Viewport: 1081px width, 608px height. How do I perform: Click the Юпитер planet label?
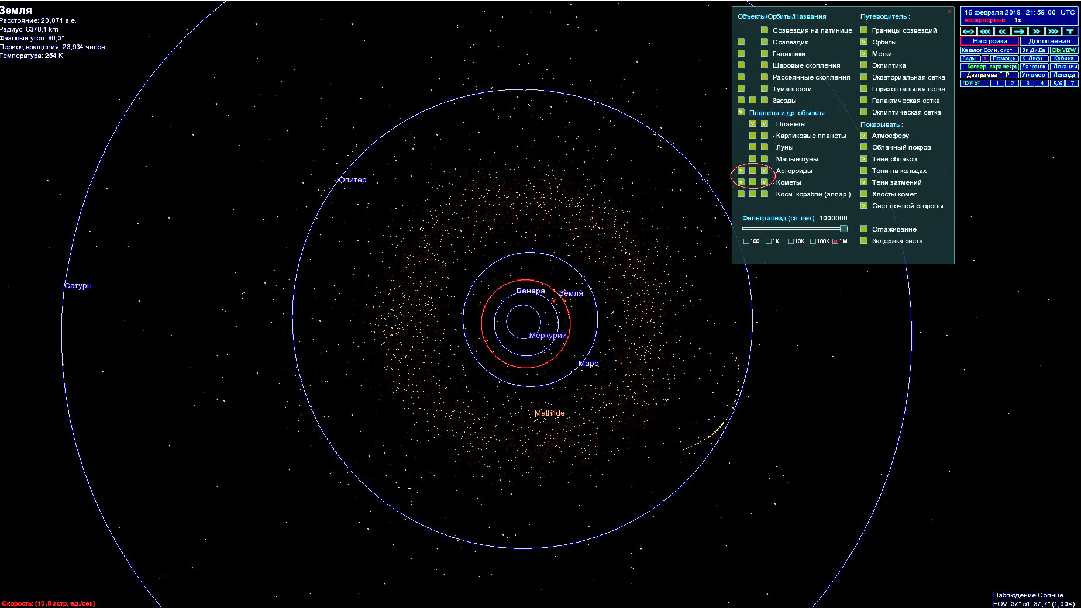[x=352, y=180]
